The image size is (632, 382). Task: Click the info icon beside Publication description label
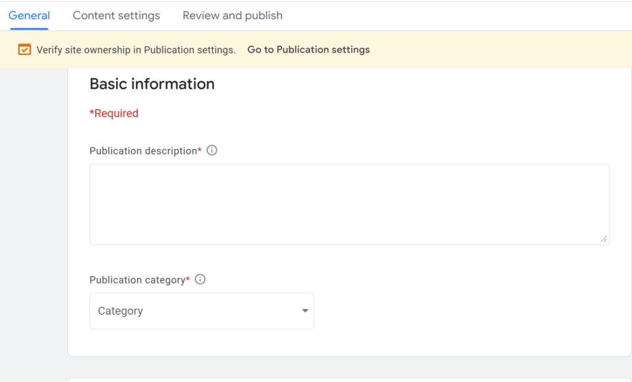212,150
